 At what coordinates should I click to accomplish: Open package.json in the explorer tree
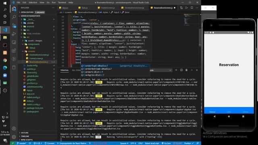[33, 112]
